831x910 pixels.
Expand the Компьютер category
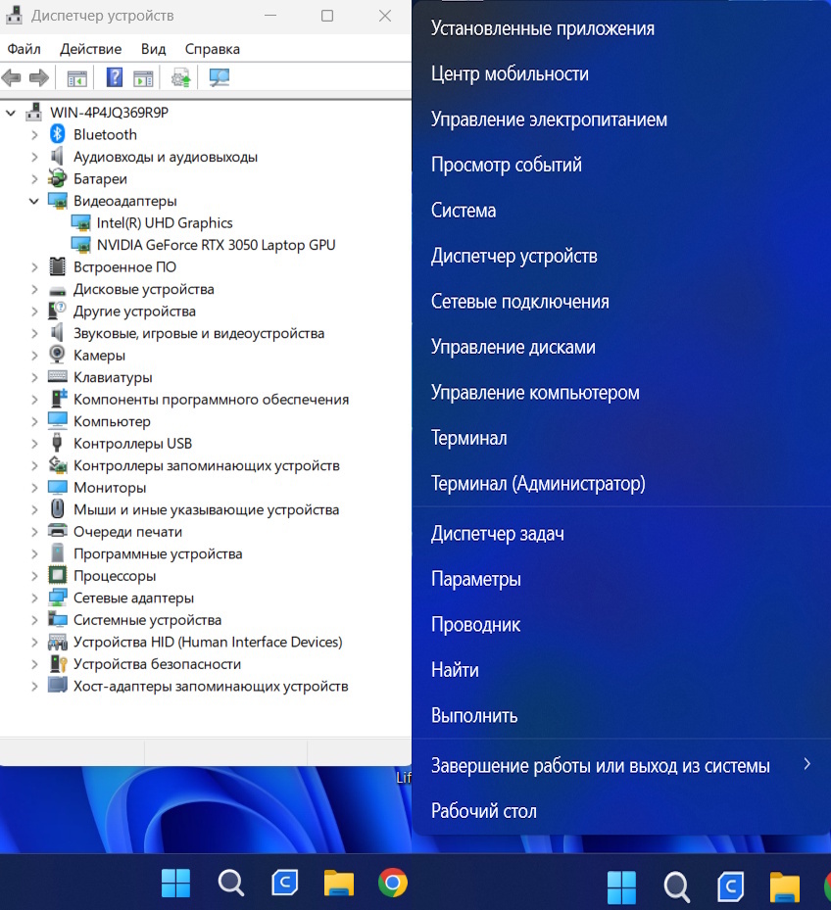(x=33, y=421)
